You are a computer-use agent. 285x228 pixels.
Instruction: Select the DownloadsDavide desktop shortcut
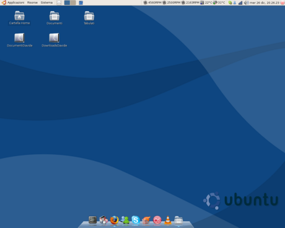coord(55,40)
